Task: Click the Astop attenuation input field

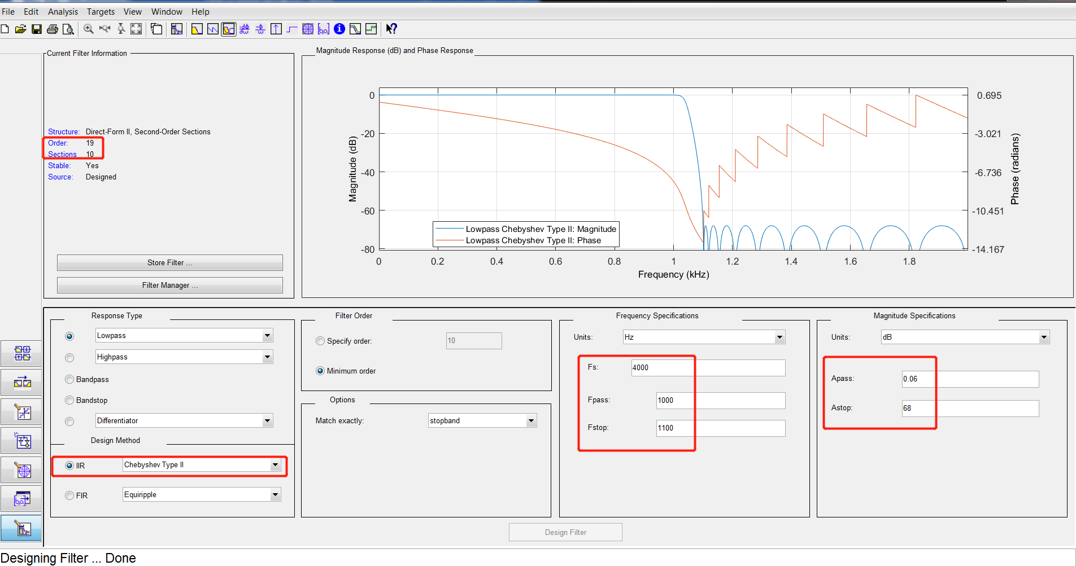Action: point(970,409)
